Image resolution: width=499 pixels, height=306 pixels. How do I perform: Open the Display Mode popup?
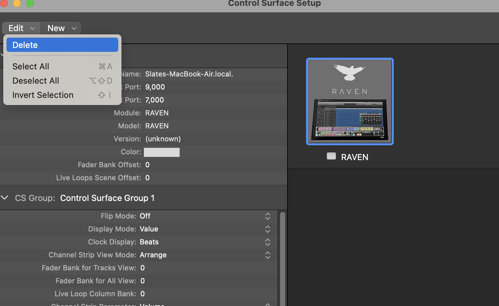pyautogui.click(x=268, y=229)
